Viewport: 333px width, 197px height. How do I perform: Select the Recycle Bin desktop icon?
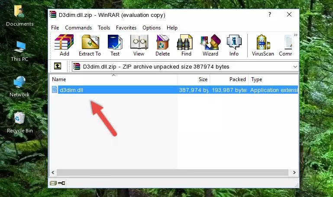20,122
